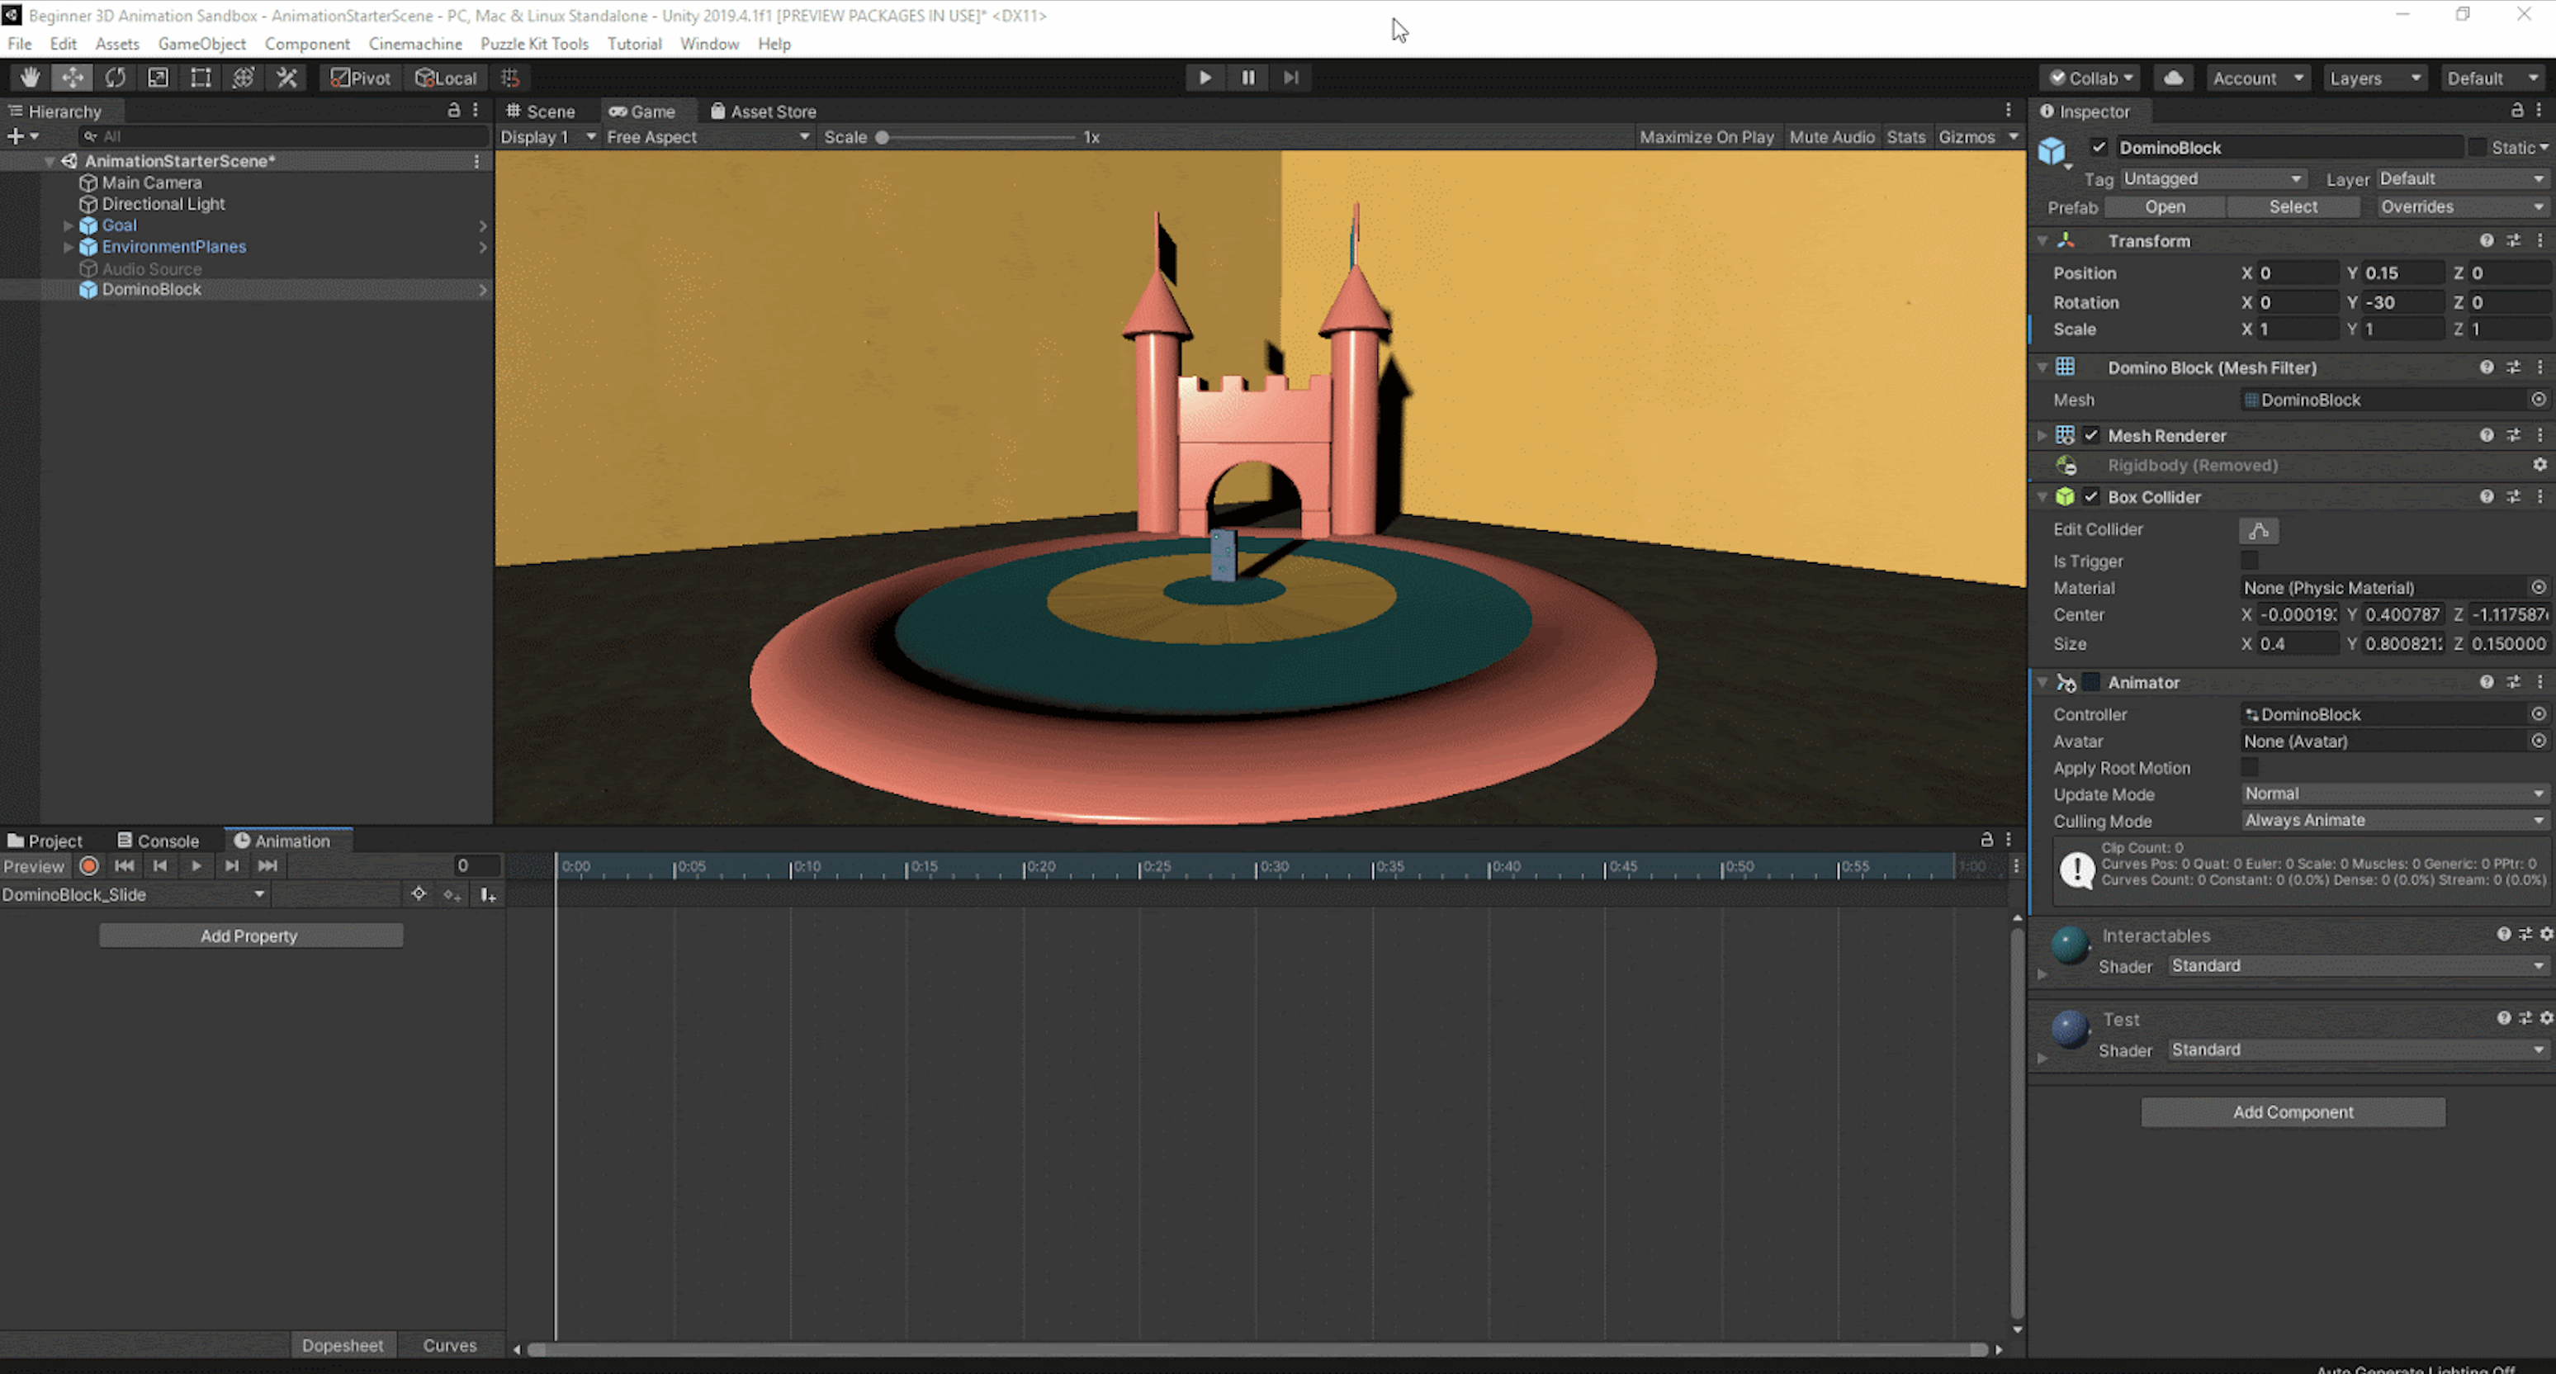Screen dimensions: 2556x1374
Task: Enable animation recording in the Animation window
Action: [88, 866]
